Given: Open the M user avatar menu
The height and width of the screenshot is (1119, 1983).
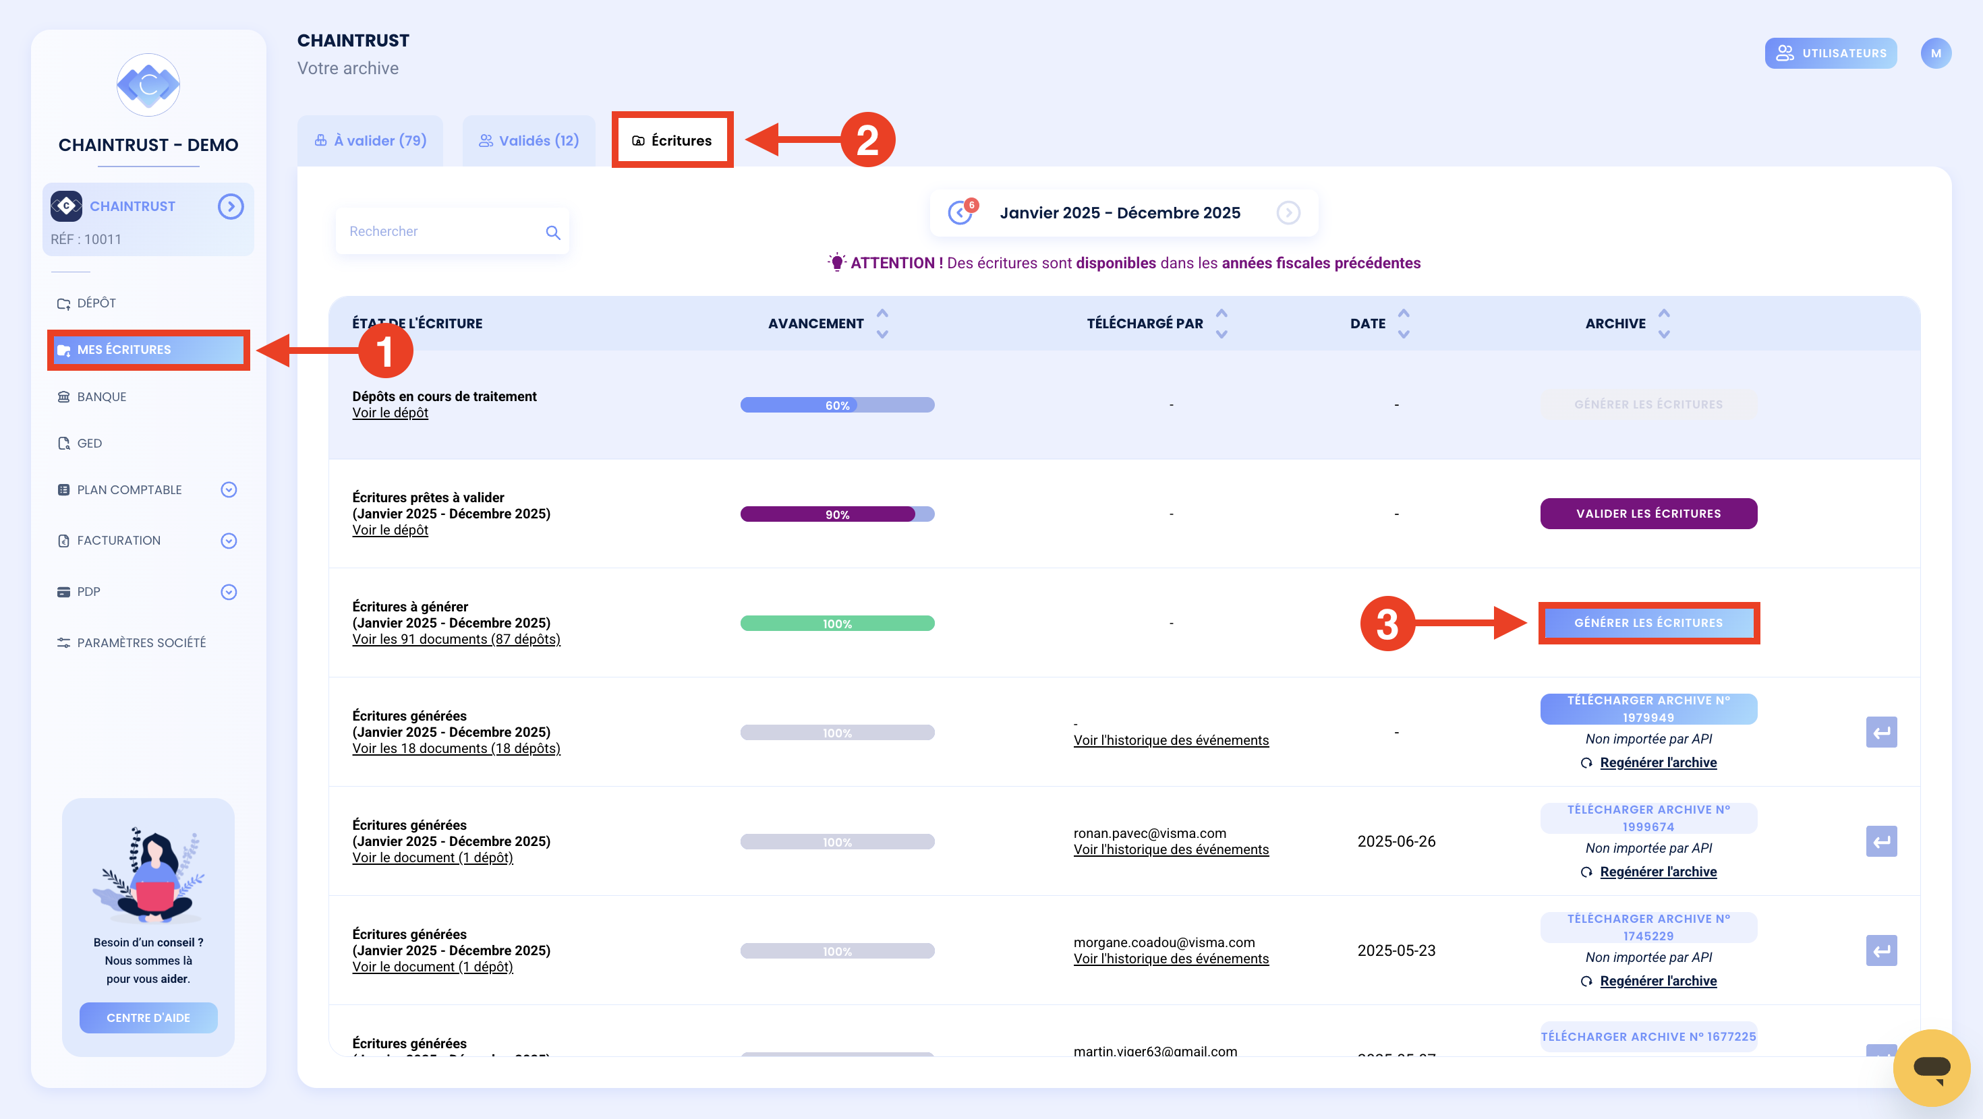Looking at the screenshot, I should click(1935, 53).
